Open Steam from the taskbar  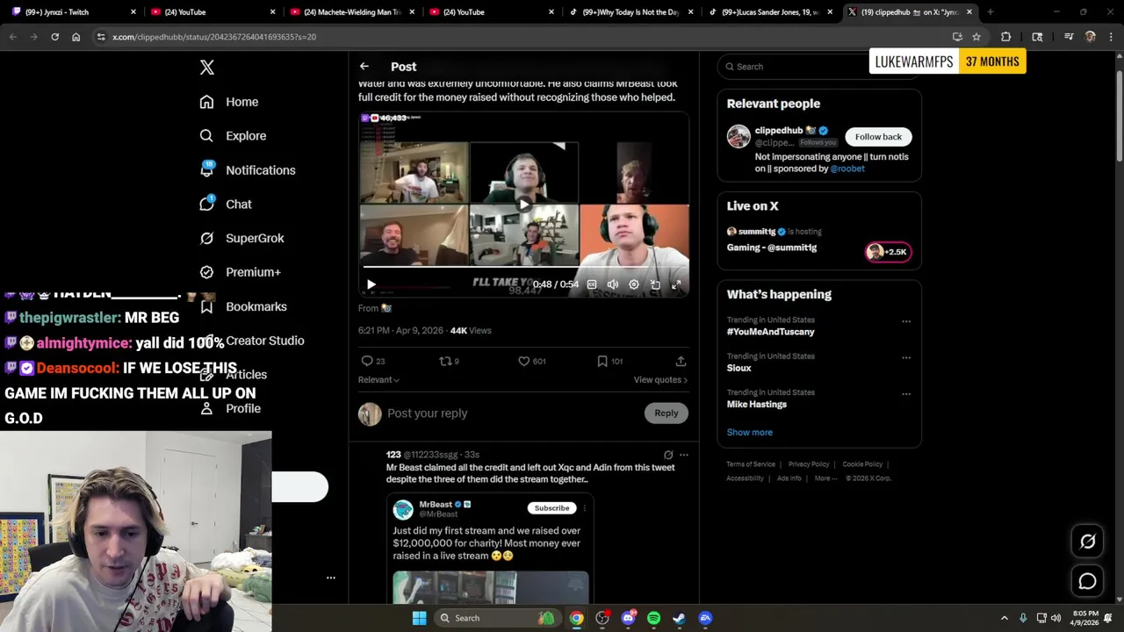tap(680, 618)
